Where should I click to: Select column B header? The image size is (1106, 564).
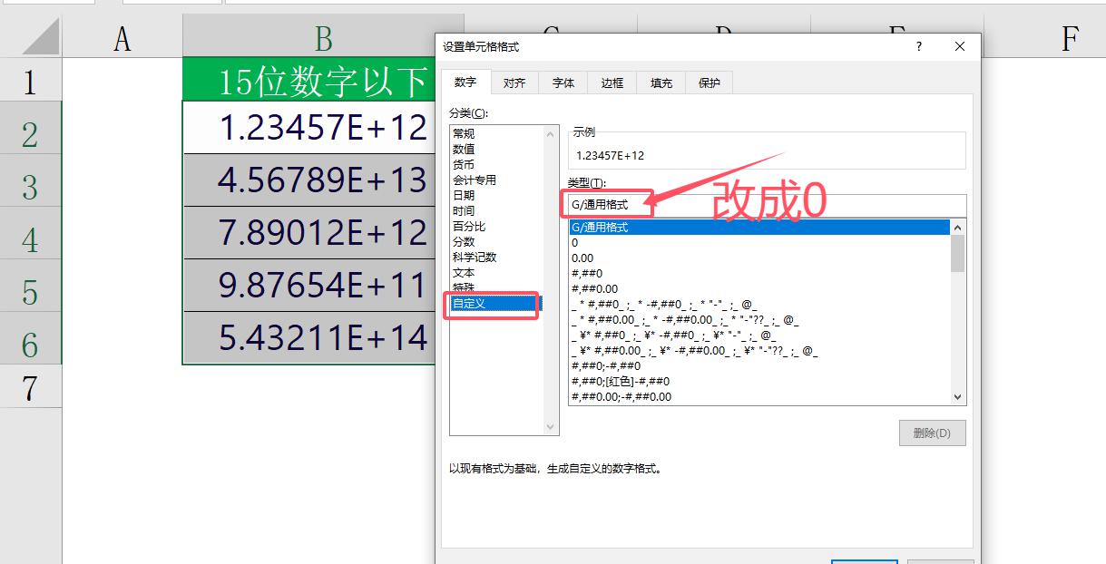click(323, 37)
